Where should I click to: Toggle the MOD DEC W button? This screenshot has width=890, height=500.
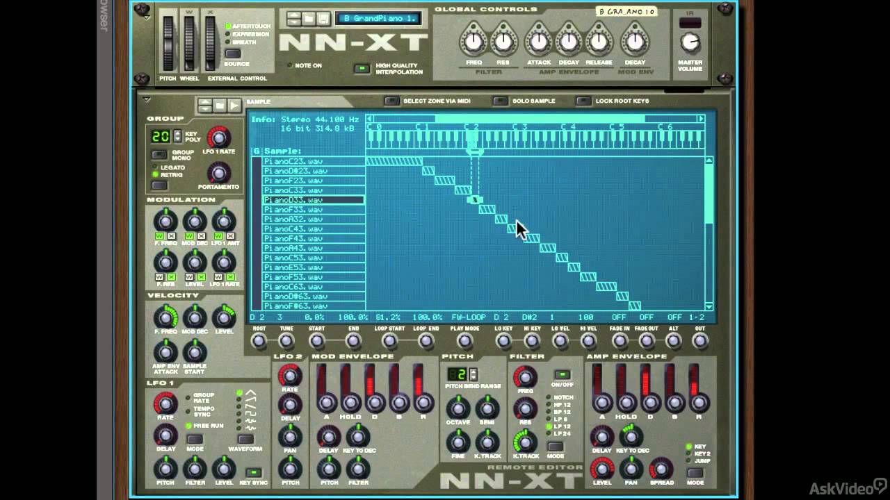pos(188,237)
